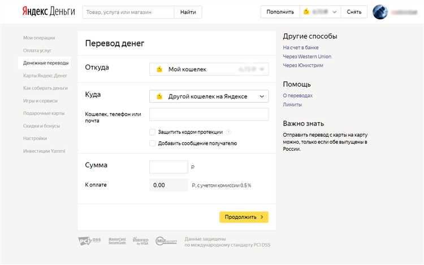Click the Пополнить button in the header
Viewport: 424px width, 265px height.
280,12
